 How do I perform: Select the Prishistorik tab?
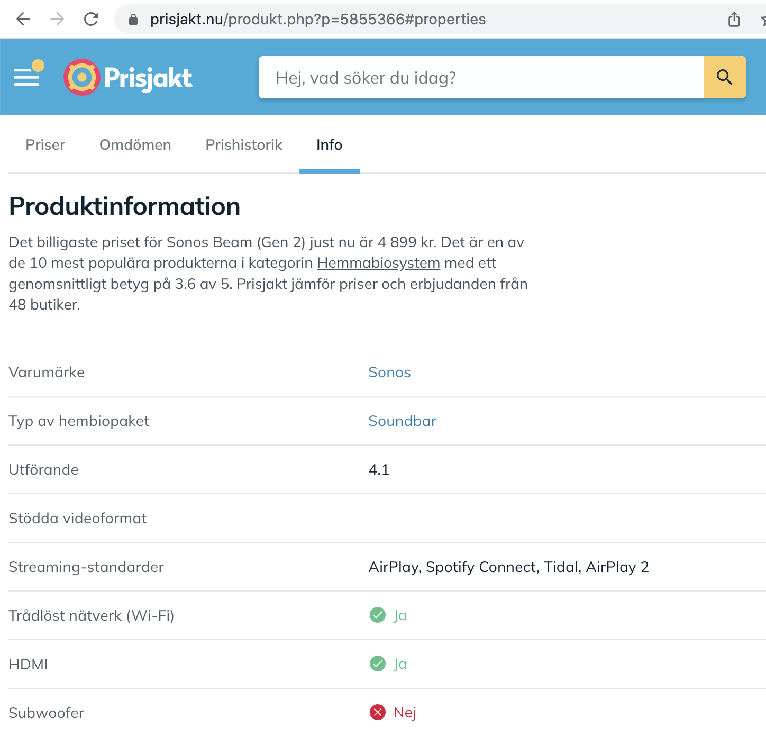pyautogui.click(x=244, y=145)
